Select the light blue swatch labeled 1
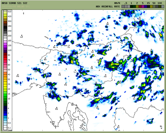Viewport: 166px width, 133px height. point(5,119)
